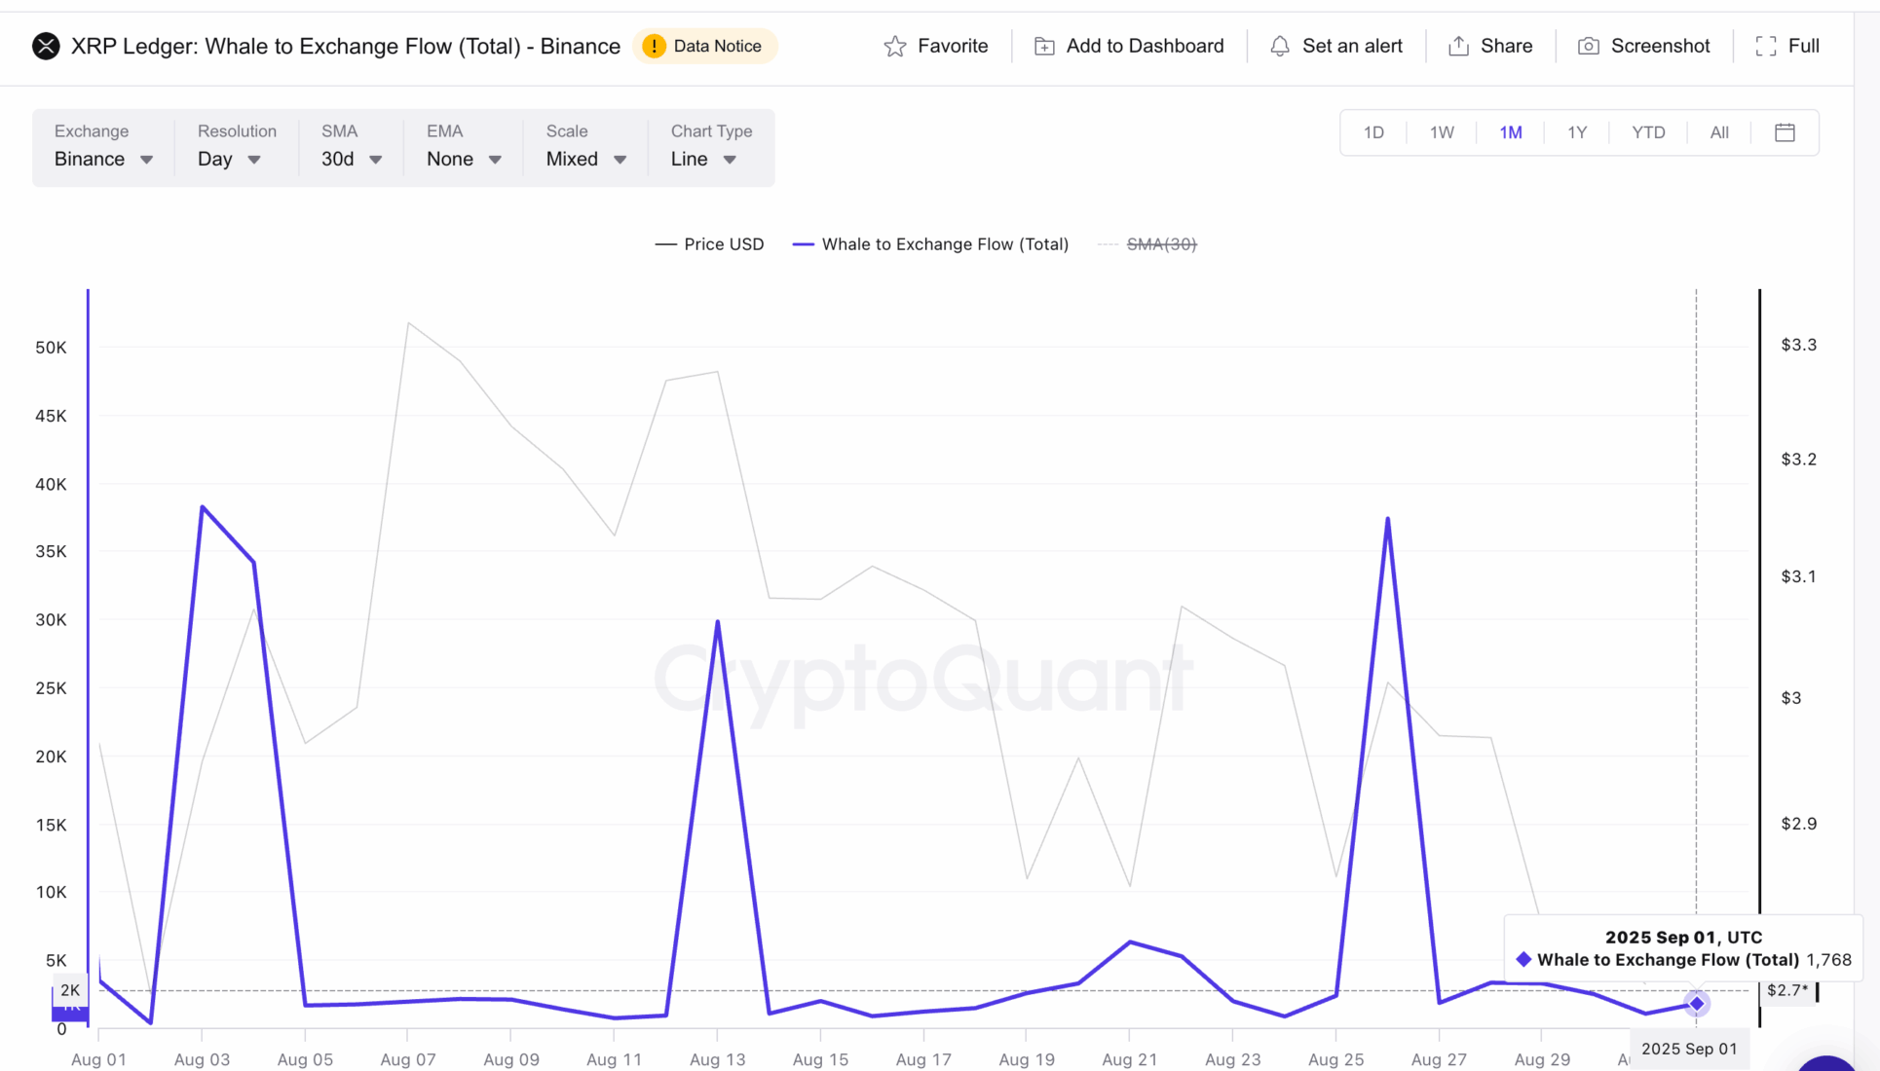This screenshot has width=1880, height=1071.
Task: Click the Favorite star icon
Action: tap(894, 46)
